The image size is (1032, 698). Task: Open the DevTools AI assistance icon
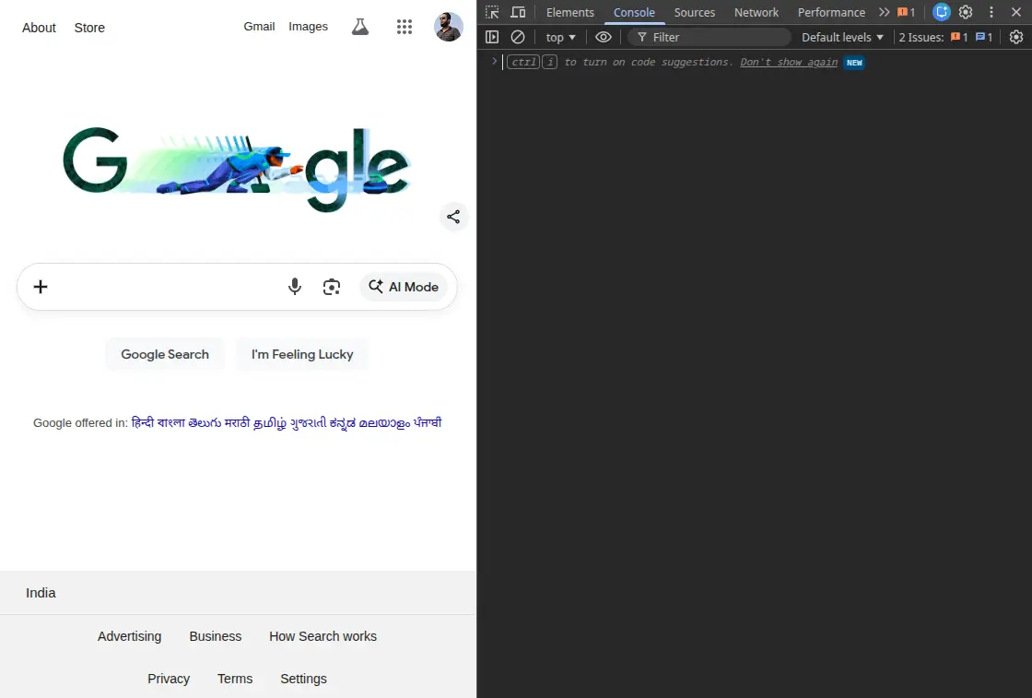942,12
